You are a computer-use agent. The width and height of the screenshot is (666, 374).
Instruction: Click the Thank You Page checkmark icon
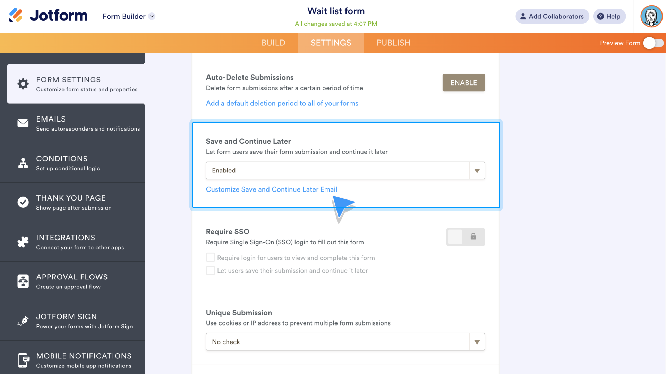point(23,202)
